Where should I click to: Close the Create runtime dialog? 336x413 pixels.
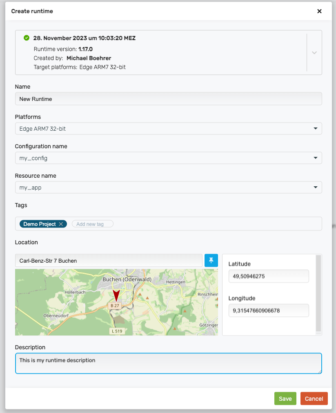pyautogui.click(x=319, y=11)
